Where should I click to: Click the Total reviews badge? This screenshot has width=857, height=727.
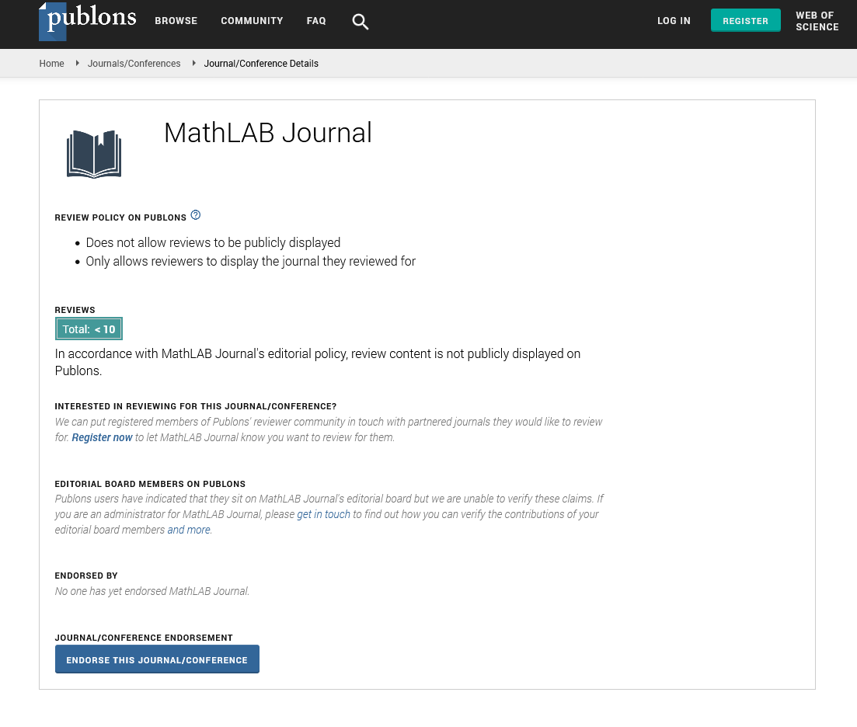click(89, 329)
